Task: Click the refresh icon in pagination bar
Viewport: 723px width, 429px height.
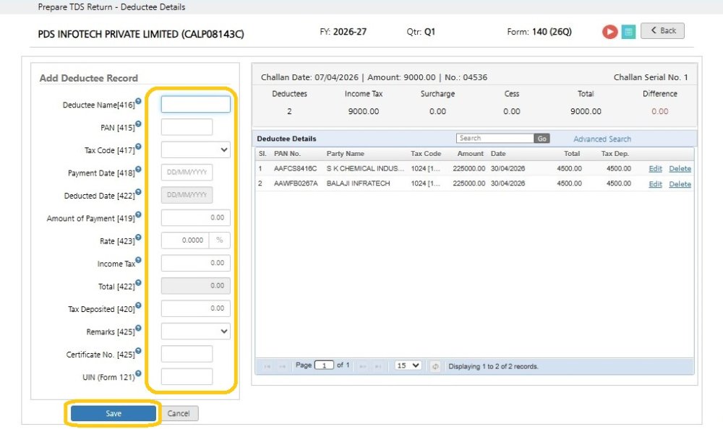Action: [x=435, y=366]
